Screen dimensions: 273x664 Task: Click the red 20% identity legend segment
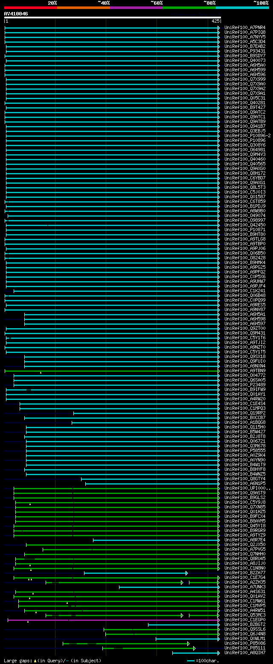pos(30,8)
